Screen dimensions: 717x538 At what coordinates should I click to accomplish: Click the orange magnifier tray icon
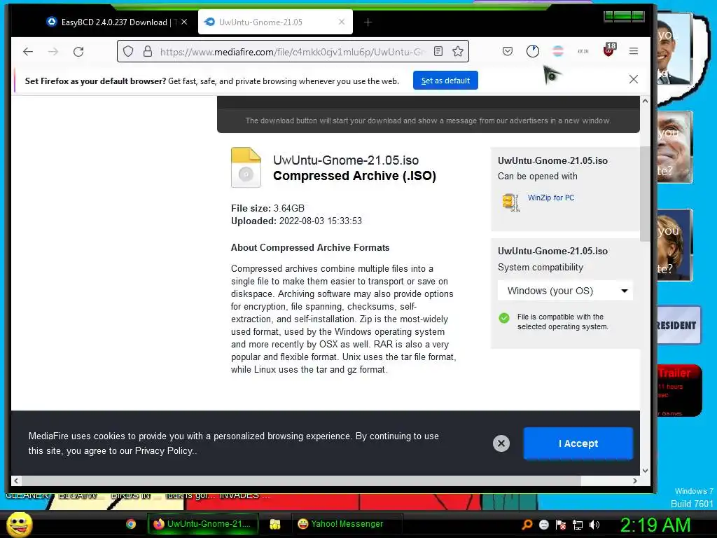527,525
